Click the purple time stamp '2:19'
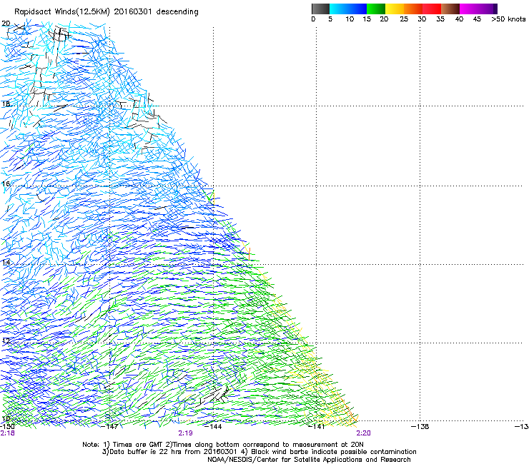 tap(186, 433)
